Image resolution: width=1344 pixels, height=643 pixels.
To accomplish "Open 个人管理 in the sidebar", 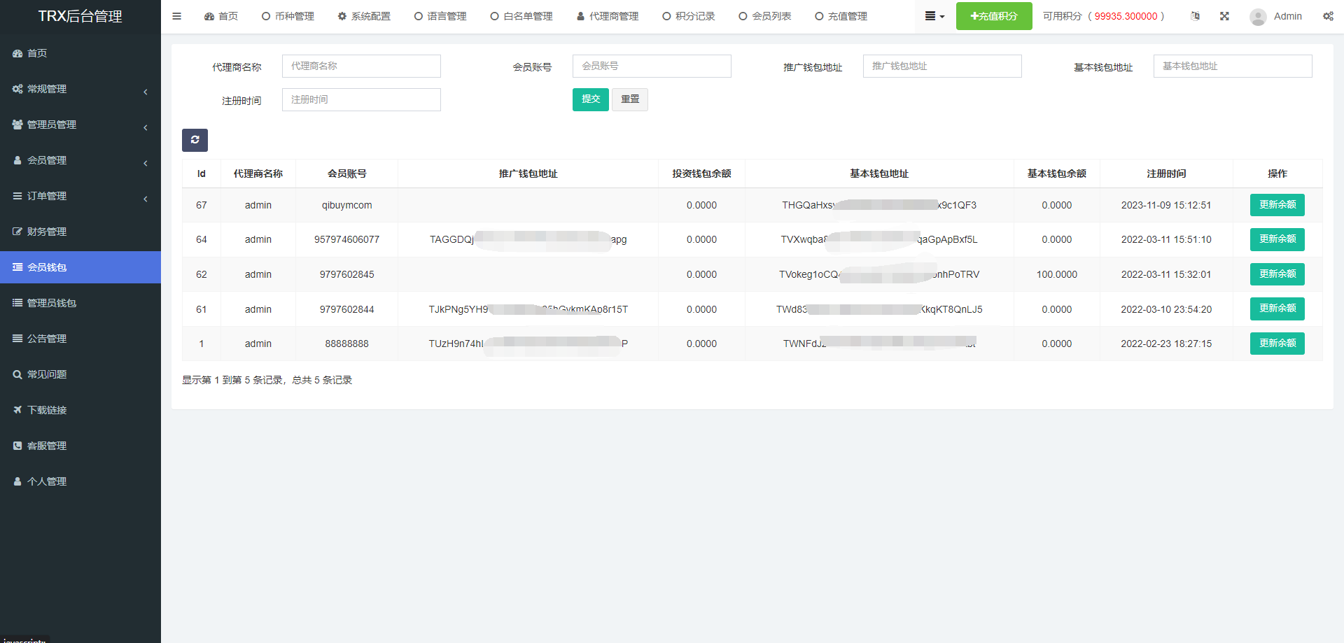I will [x=80, y=481].
